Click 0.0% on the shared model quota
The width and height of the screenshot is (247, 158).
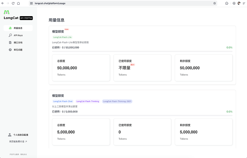(x=229, y=112)
